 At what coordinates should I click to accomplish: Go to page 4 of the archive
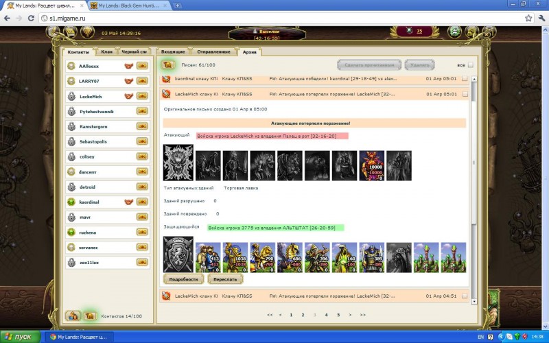[327, 315]
